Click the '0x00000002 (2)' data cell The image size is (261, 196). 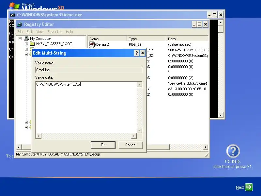181,78
